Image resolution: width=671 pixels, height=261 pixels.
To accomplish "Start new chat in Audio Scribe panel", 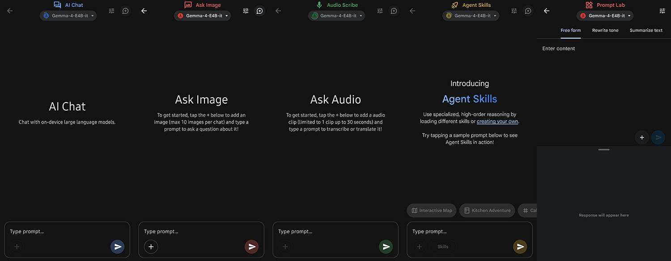I will 394,11.
